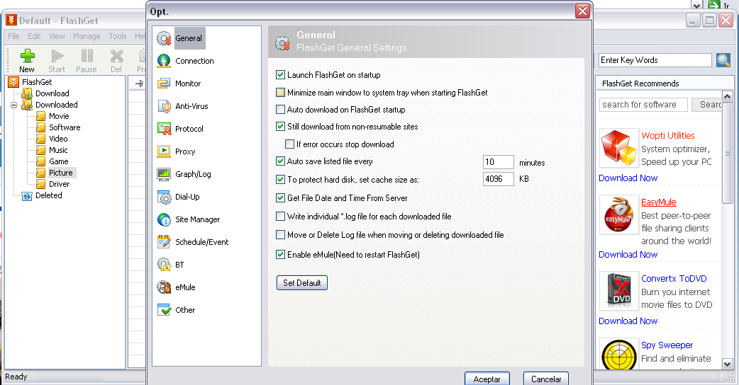Screen dimensions: 739x385
Task: Open Dial-Up settings icon
Action: tap(164, 197)
